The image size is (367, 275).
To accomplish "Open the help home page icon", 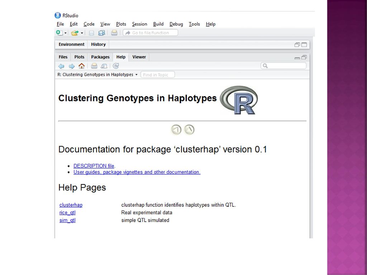I will (81, 66).
